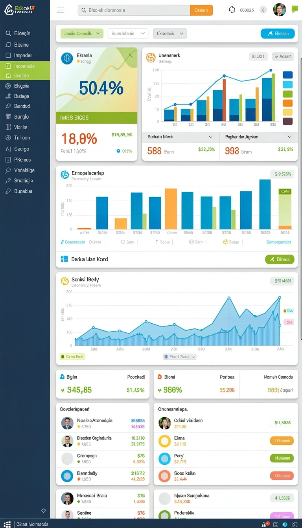
Task: Toggle the Sani radio option under chart
Action: [123, 242]
